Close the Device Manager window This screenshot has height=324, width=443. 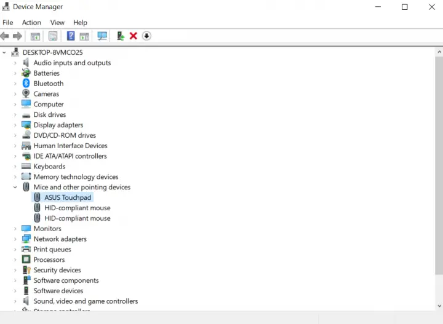(x=432, y=7)
